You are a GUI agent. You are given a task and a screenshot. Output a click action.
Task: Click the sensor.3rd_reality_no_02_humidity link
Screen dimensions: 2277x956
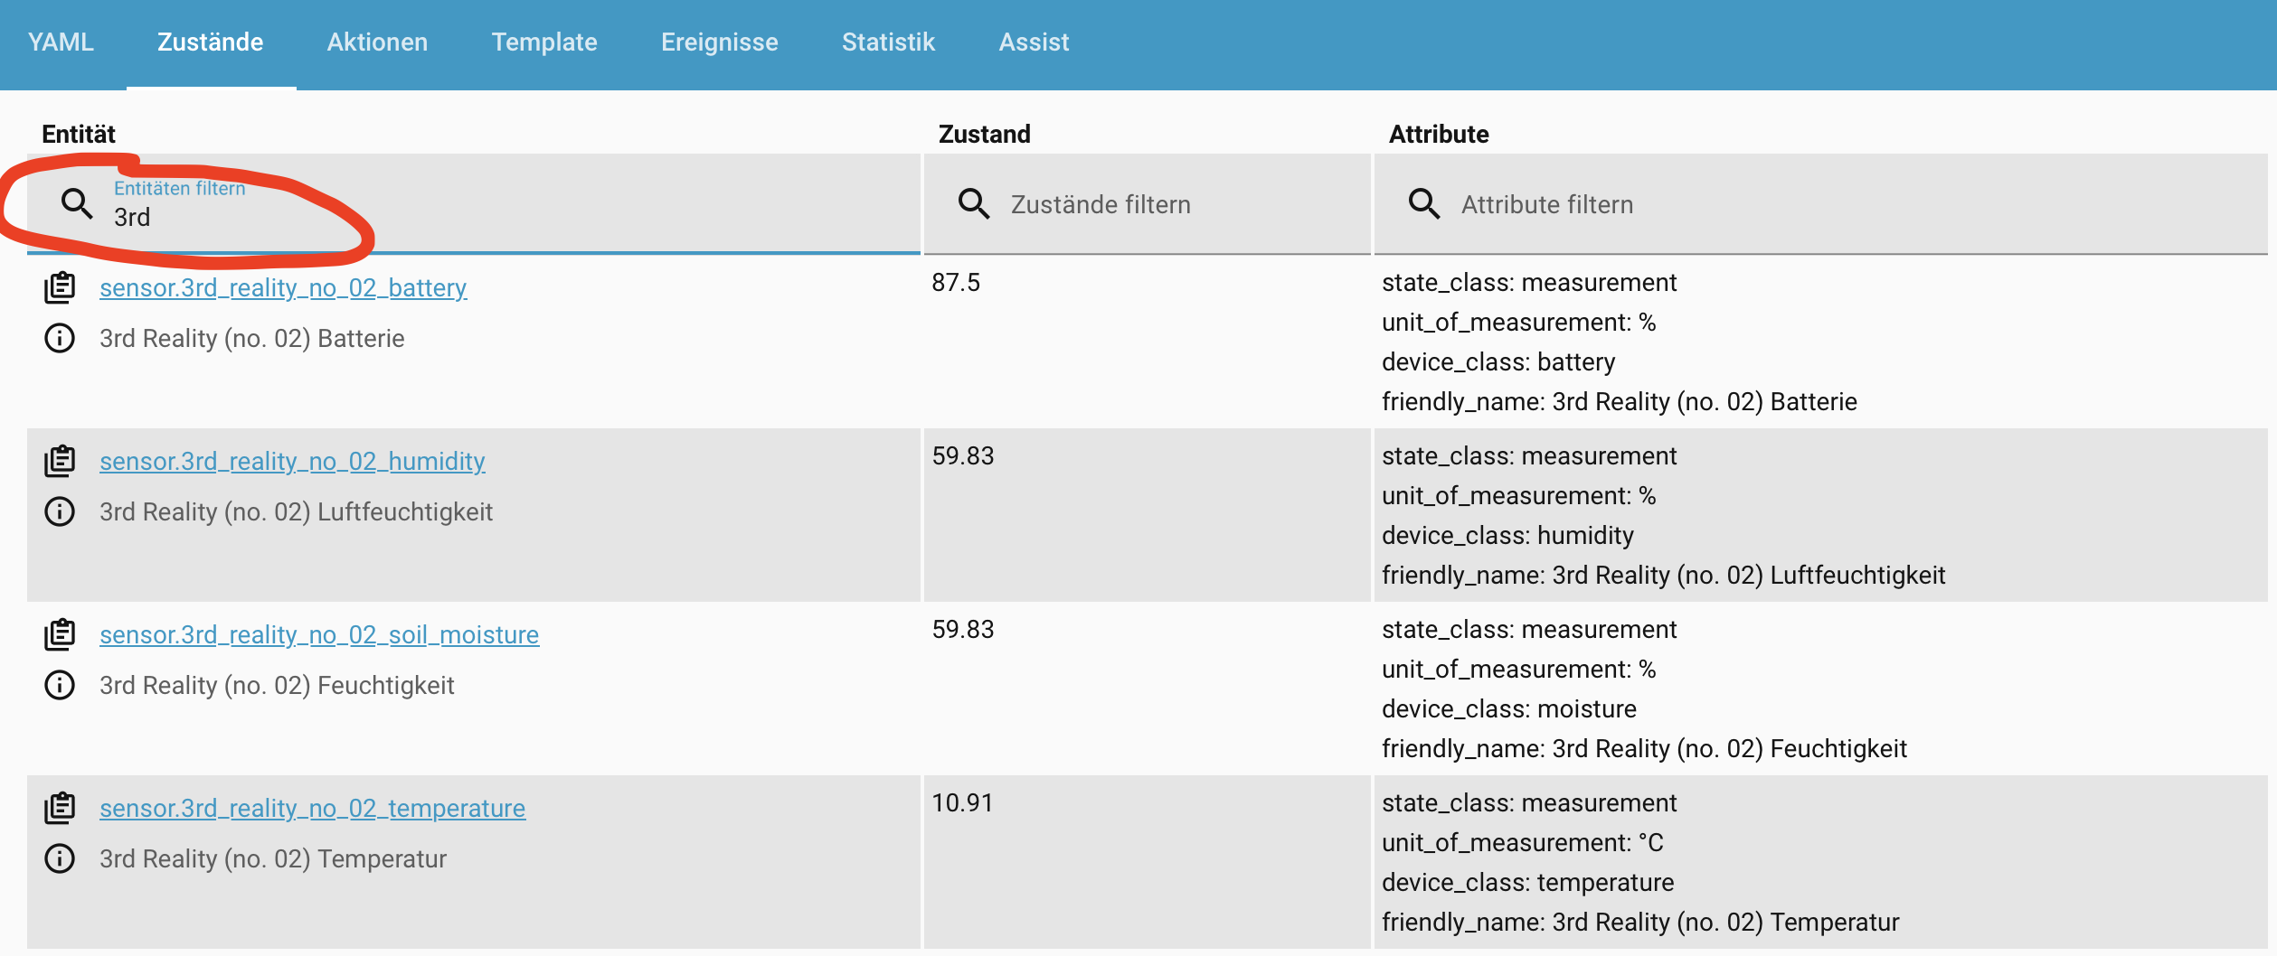point(292,461)
